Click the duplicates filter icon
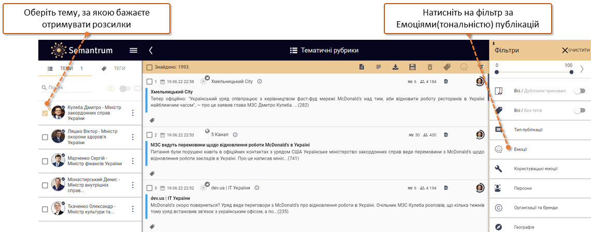 (499, 91)
